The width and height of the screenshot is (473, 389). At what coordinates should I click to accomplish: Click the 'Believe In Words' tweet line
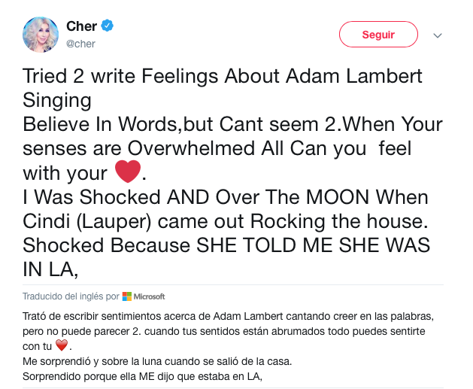click(232, 124)
